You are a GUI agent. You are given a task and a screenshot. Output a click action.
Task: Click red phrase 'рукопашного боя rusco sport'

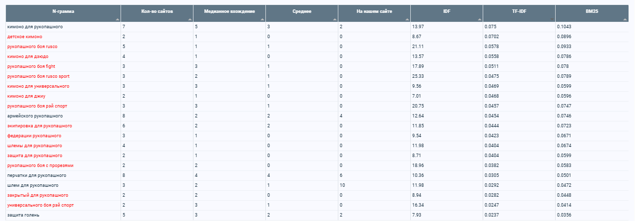38,76
